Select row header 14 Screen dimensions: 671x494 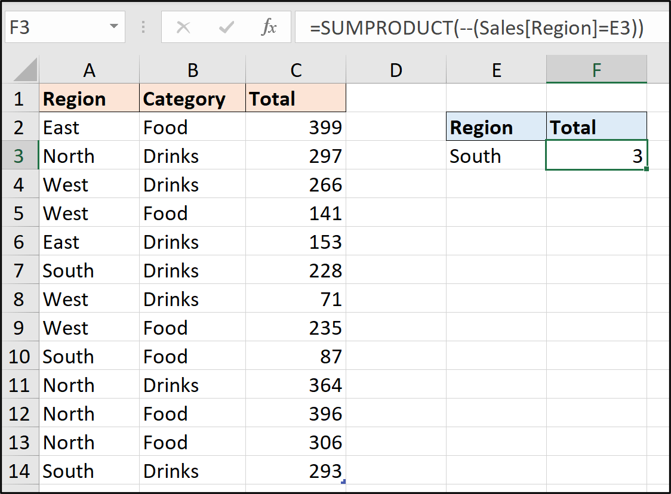20,471
